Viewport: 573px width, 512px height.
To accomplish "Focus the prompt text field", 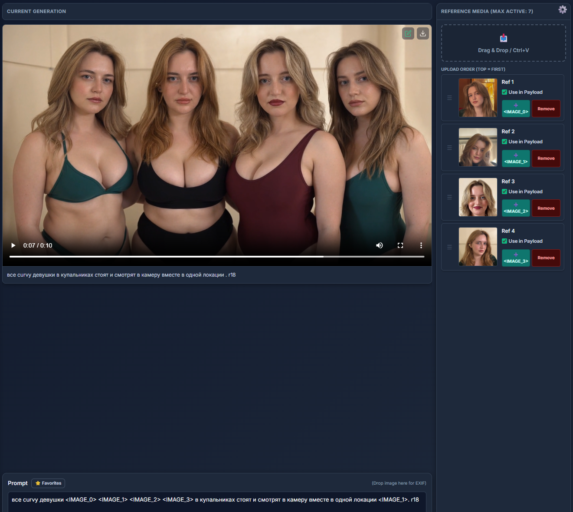I will point(217,502).
